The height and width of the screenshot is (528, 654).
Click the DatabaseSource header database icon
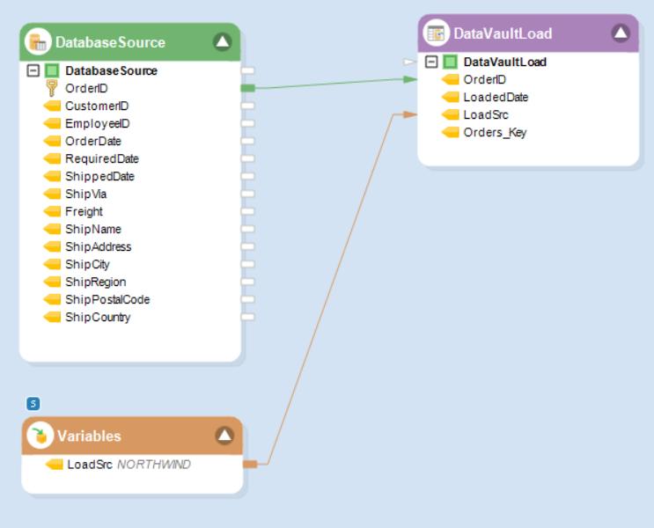coord(38,41)
